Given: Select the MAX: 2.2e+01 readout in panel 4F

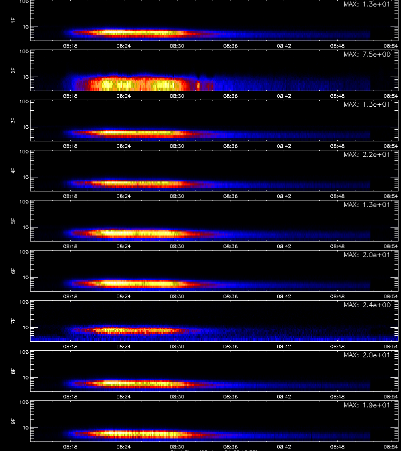Looking at the screenshot, I should (367, 154).
